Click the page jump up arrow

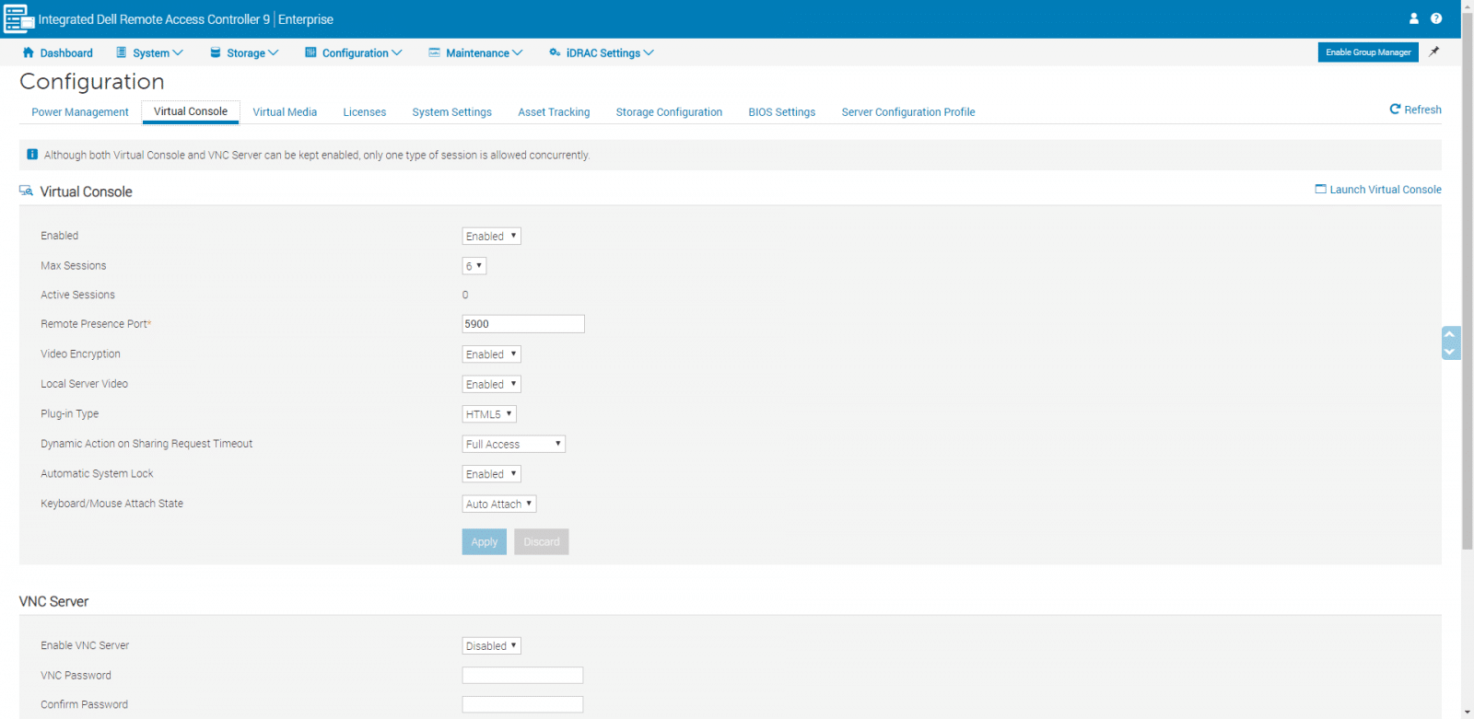click(x=1450, y=334)
